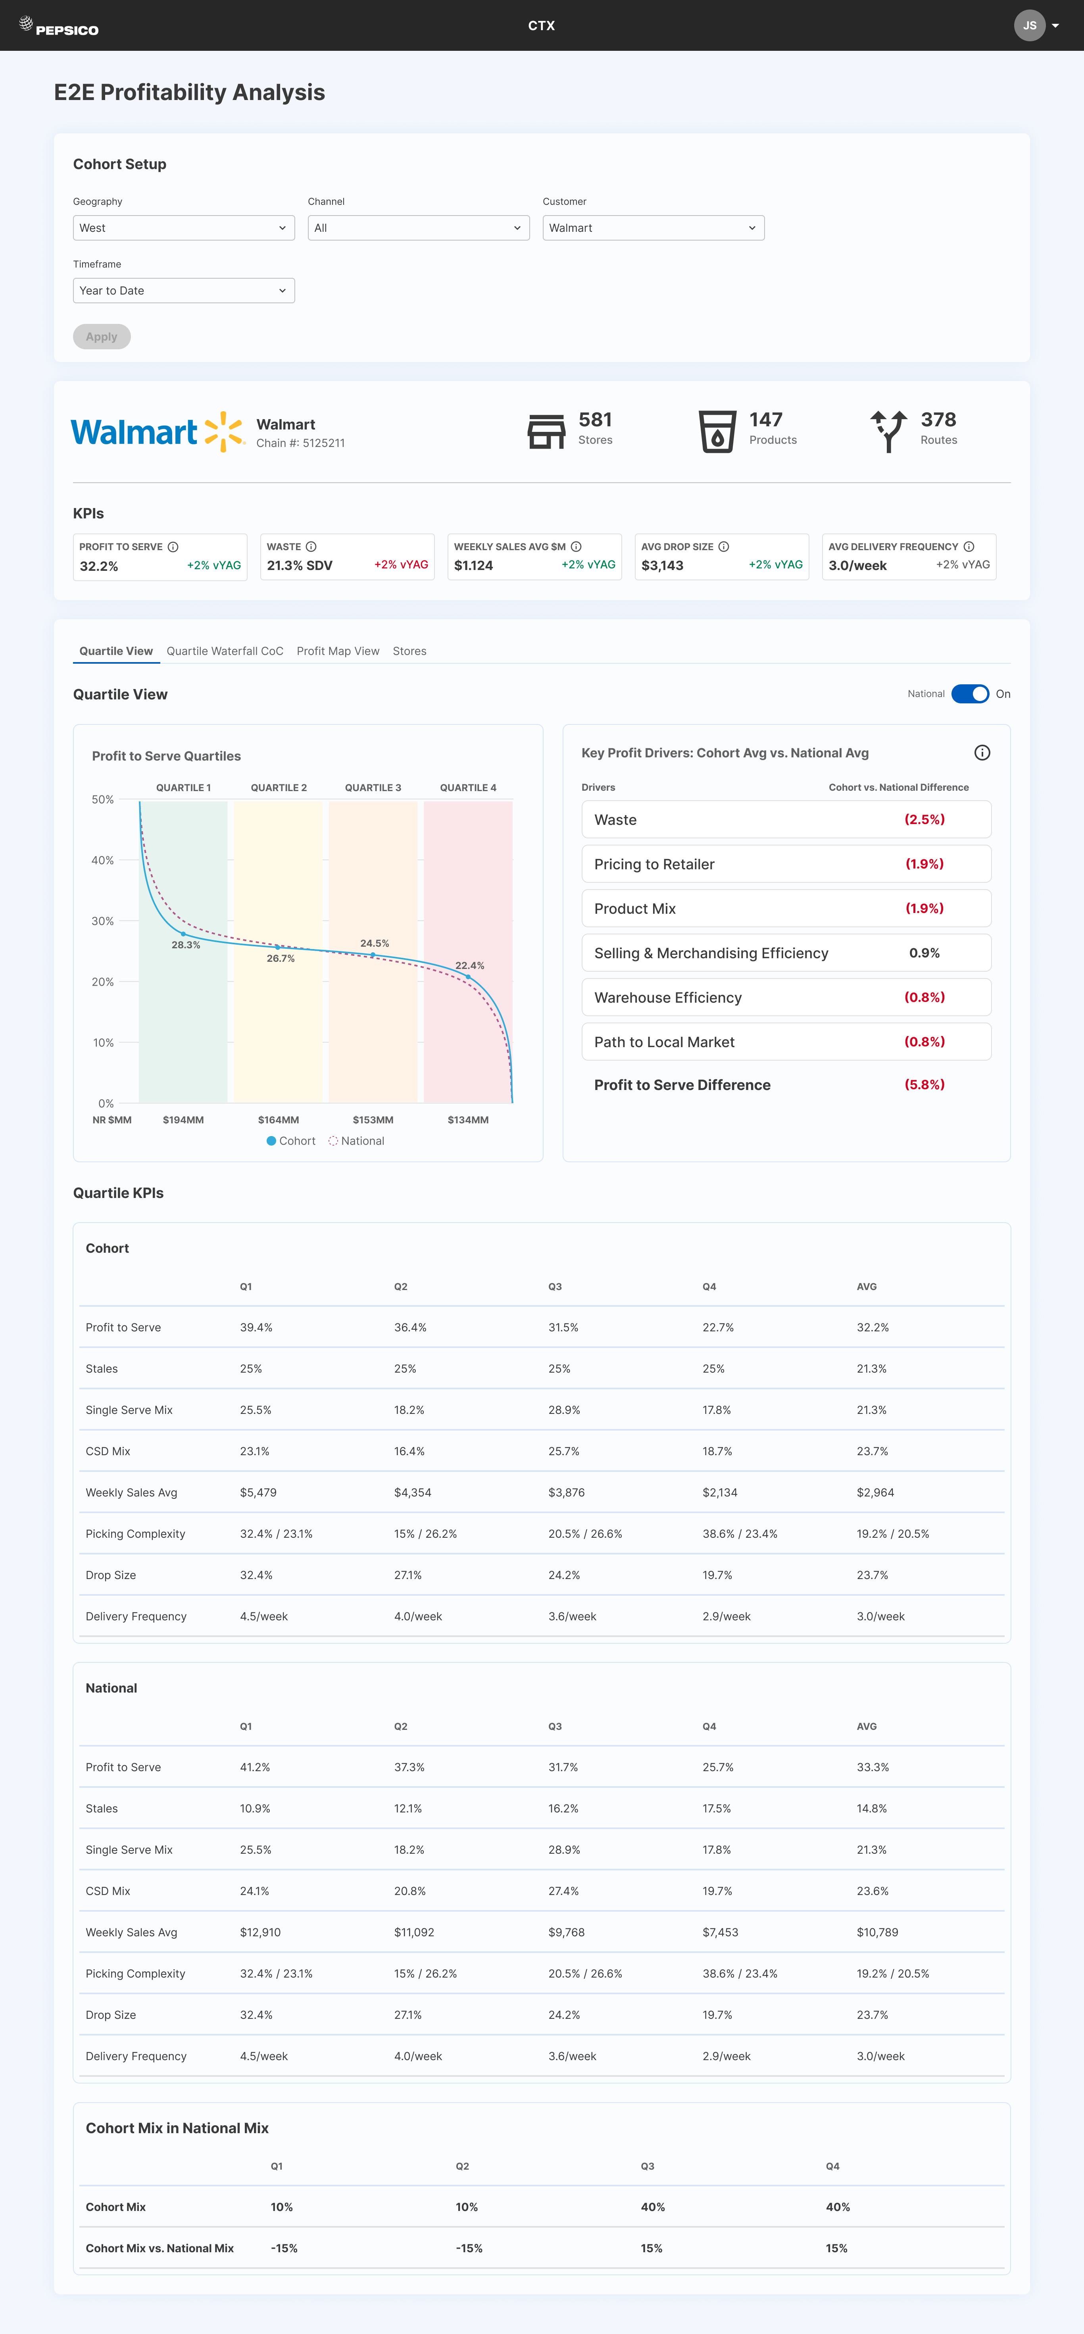The width and height of the screenshot is (1084, 2334).
Task: Click Chain #: 5125211 text
Action: coord(301,443)
